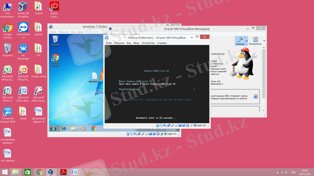Click hard disk activity icon in fedora status bar
The width and height of the screenshot is (314, 176).
point(157,125)
